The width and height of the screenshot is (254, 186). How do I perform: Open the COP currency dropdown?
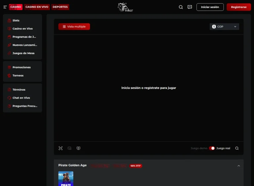pyautogui.click(x=224, y=26)
